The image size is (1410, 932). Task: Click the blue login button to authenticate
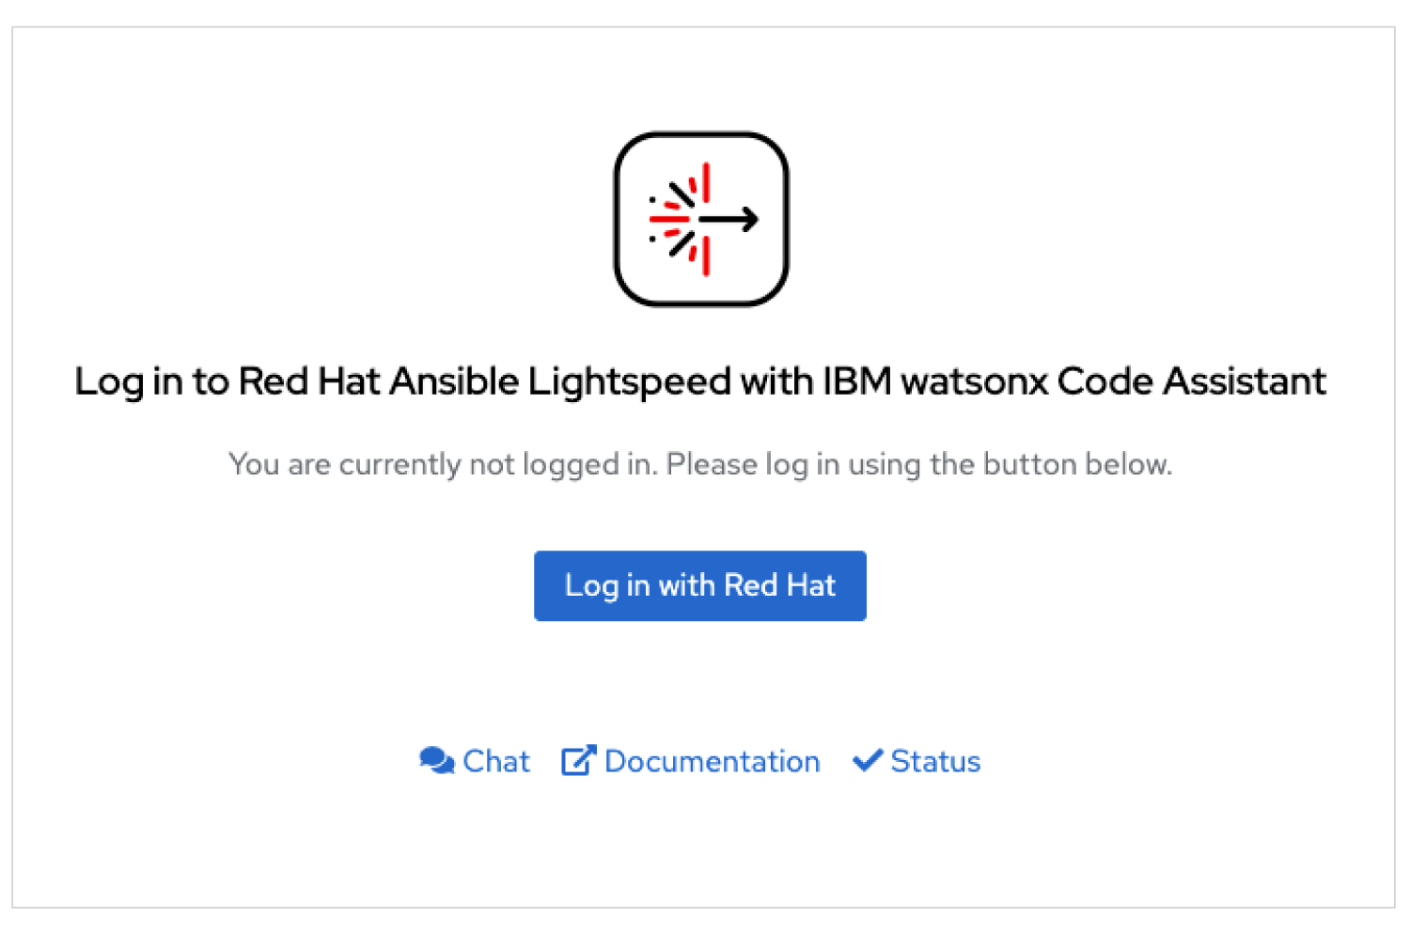[x=699, y=585]
